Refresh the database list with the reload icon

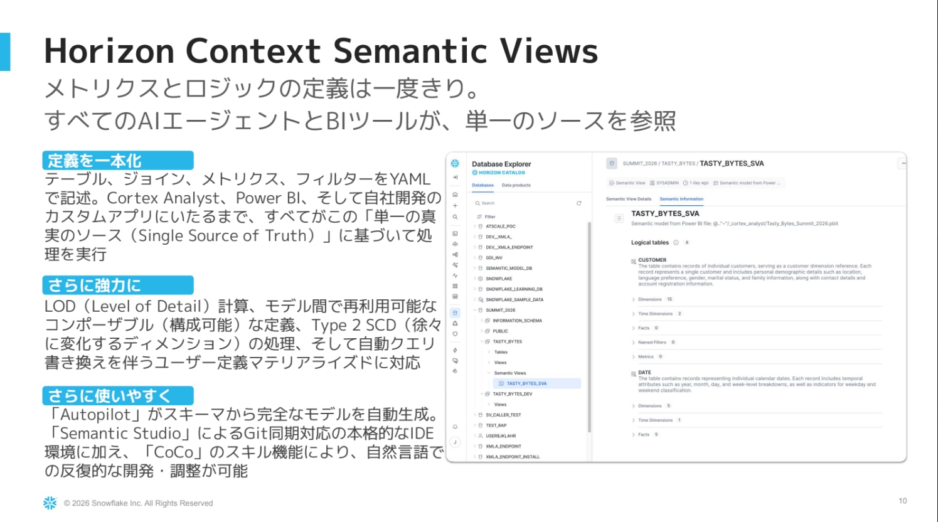tap(578, 203)
